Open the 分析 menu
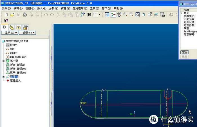The image size is (197, 127). coord(53,8)
